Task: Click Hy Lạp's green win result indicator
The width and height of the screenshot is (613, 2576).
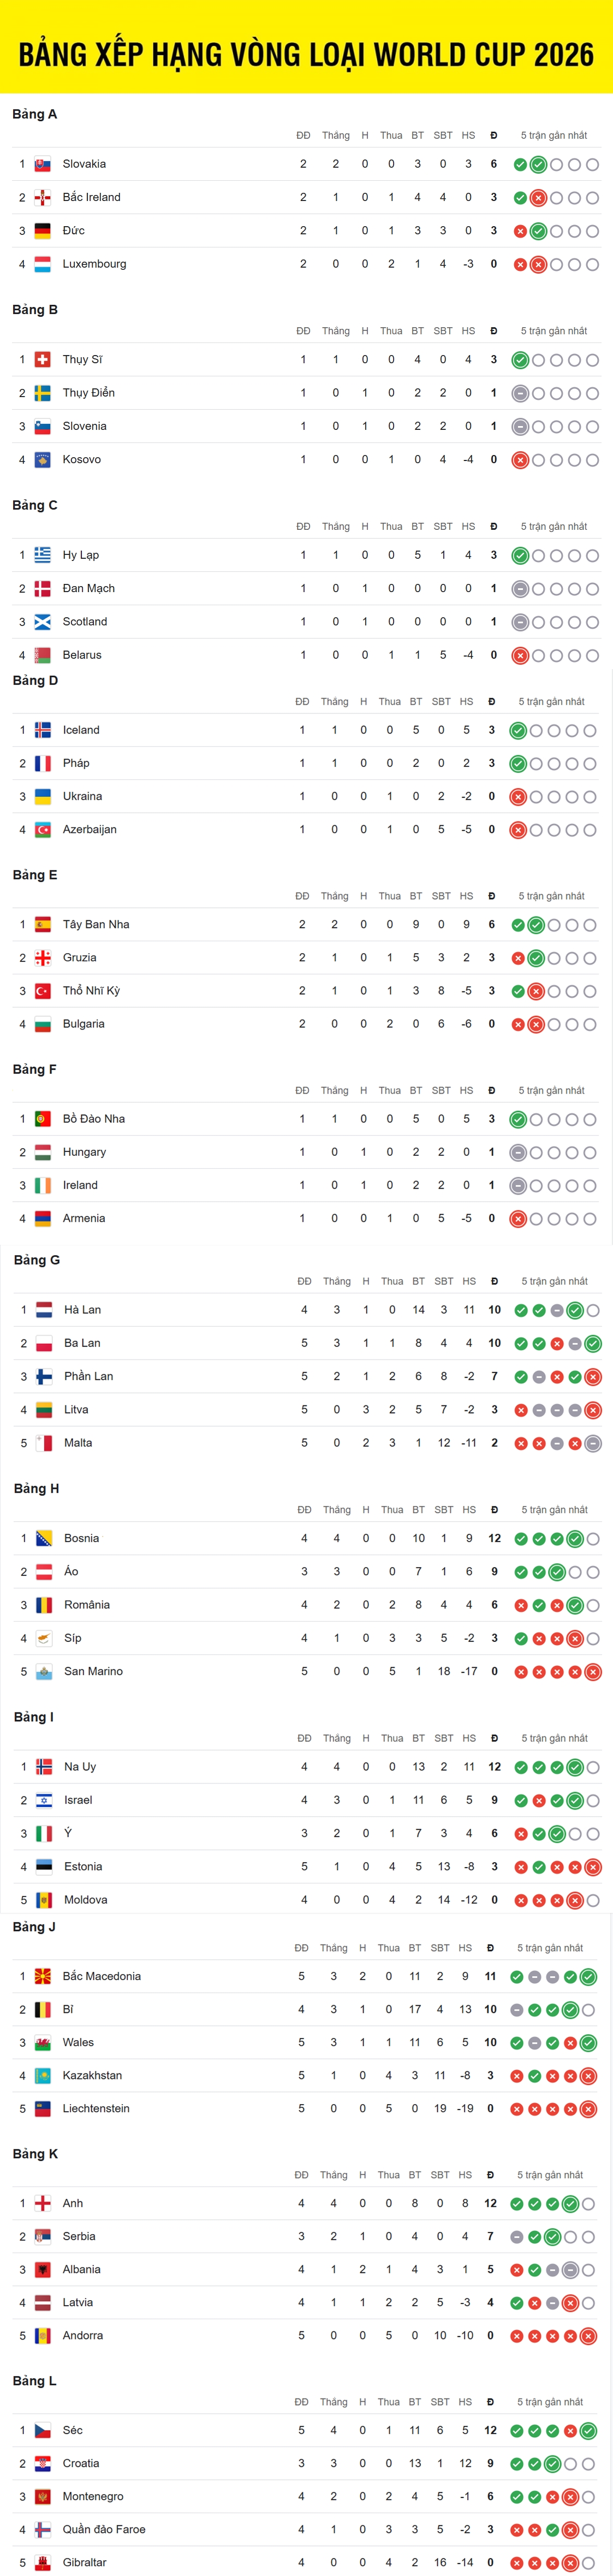Action: click(520, 555)
